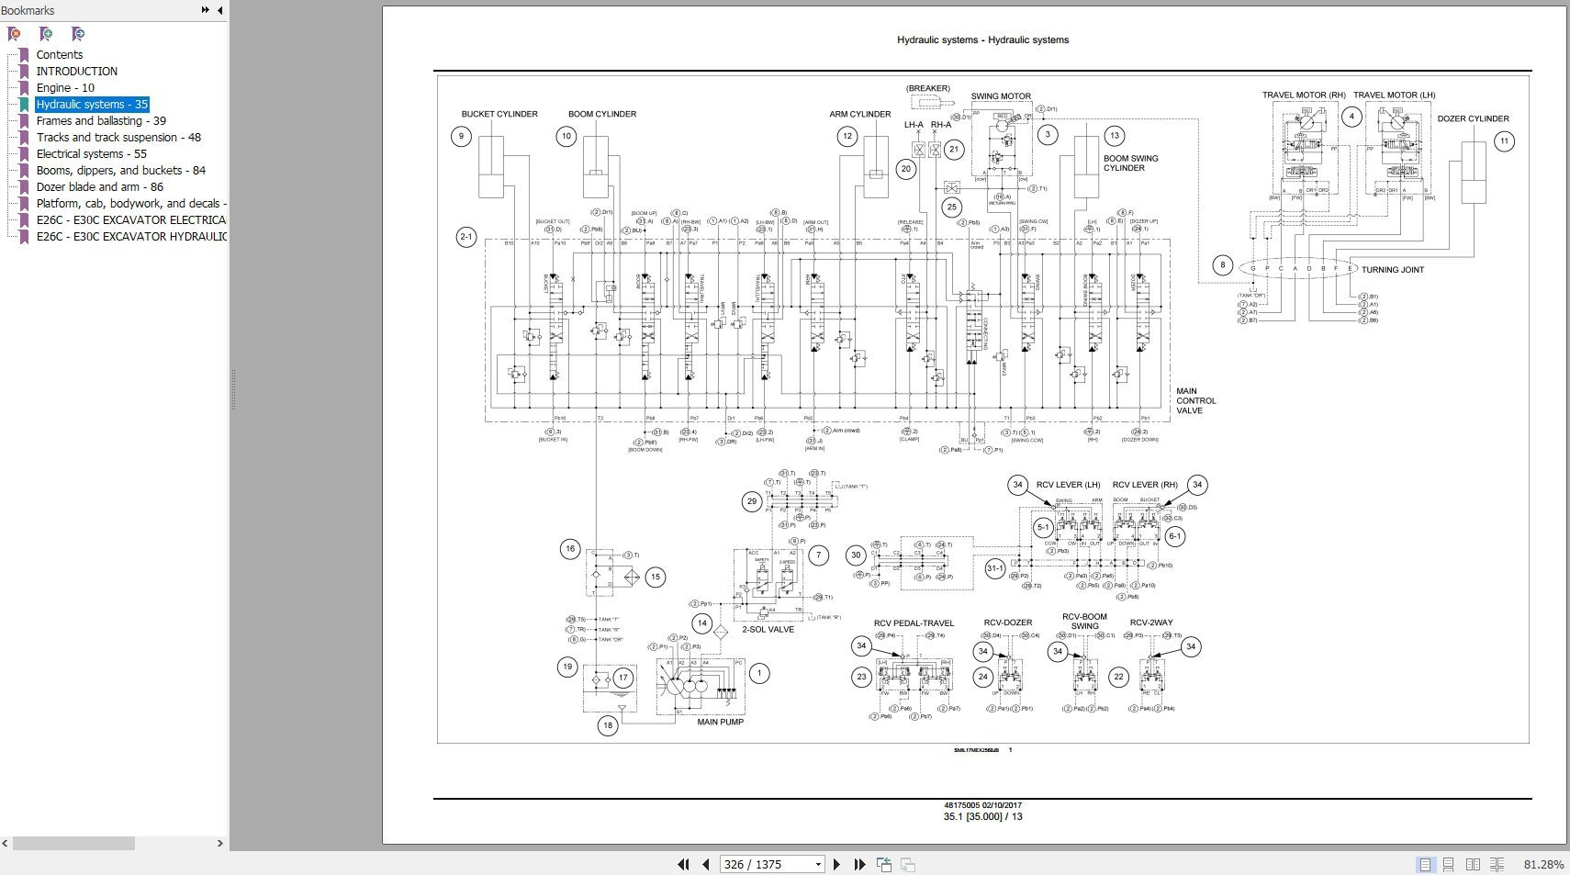Toggle two-page view in status bar
1570x875 pixels.
(x=1475, y=864)
